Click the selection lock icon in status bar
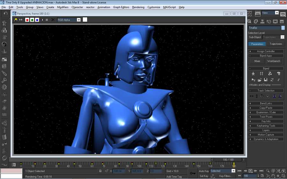 coord(100,171)
